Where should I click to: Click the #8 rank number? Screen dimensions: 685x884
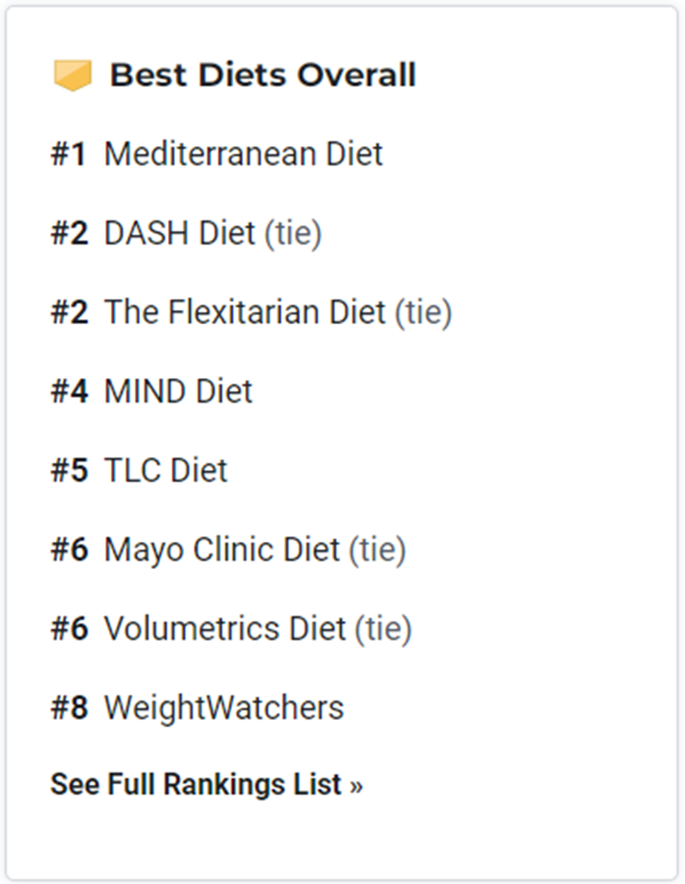[x=69, y=708]
